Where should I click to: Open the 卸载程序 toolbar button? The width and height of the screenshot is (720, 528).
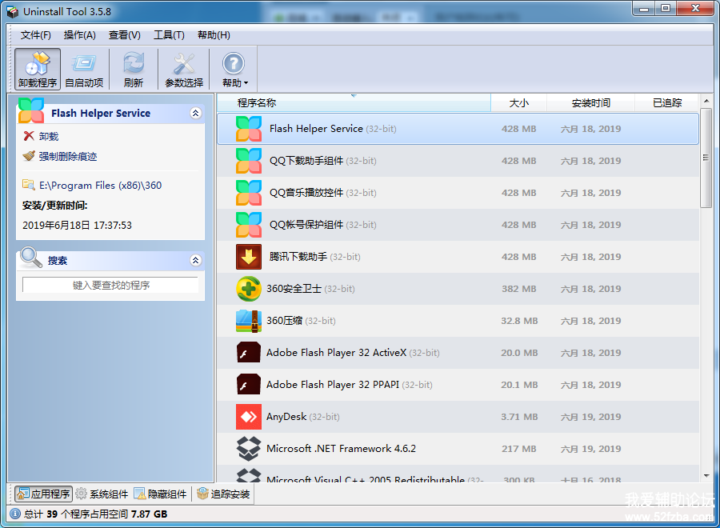coord(37,70)
